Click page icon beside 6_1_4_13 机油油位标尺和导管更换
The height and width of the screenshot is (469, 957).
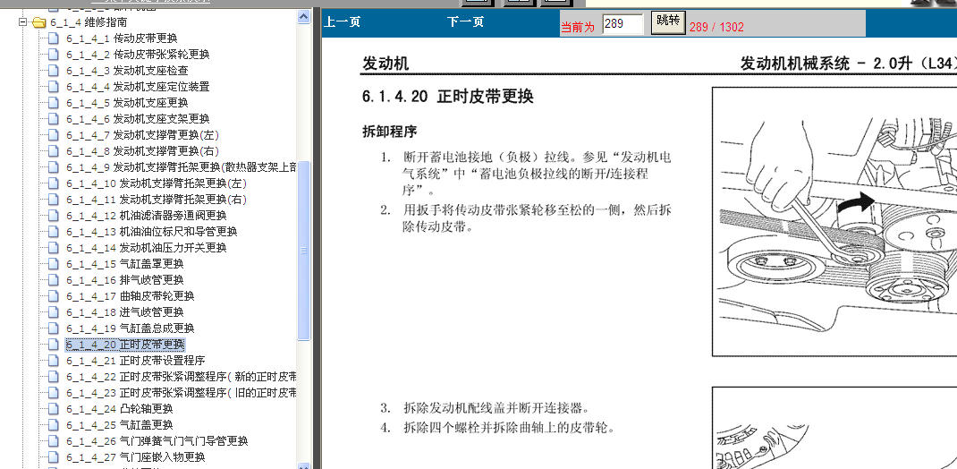54,232
